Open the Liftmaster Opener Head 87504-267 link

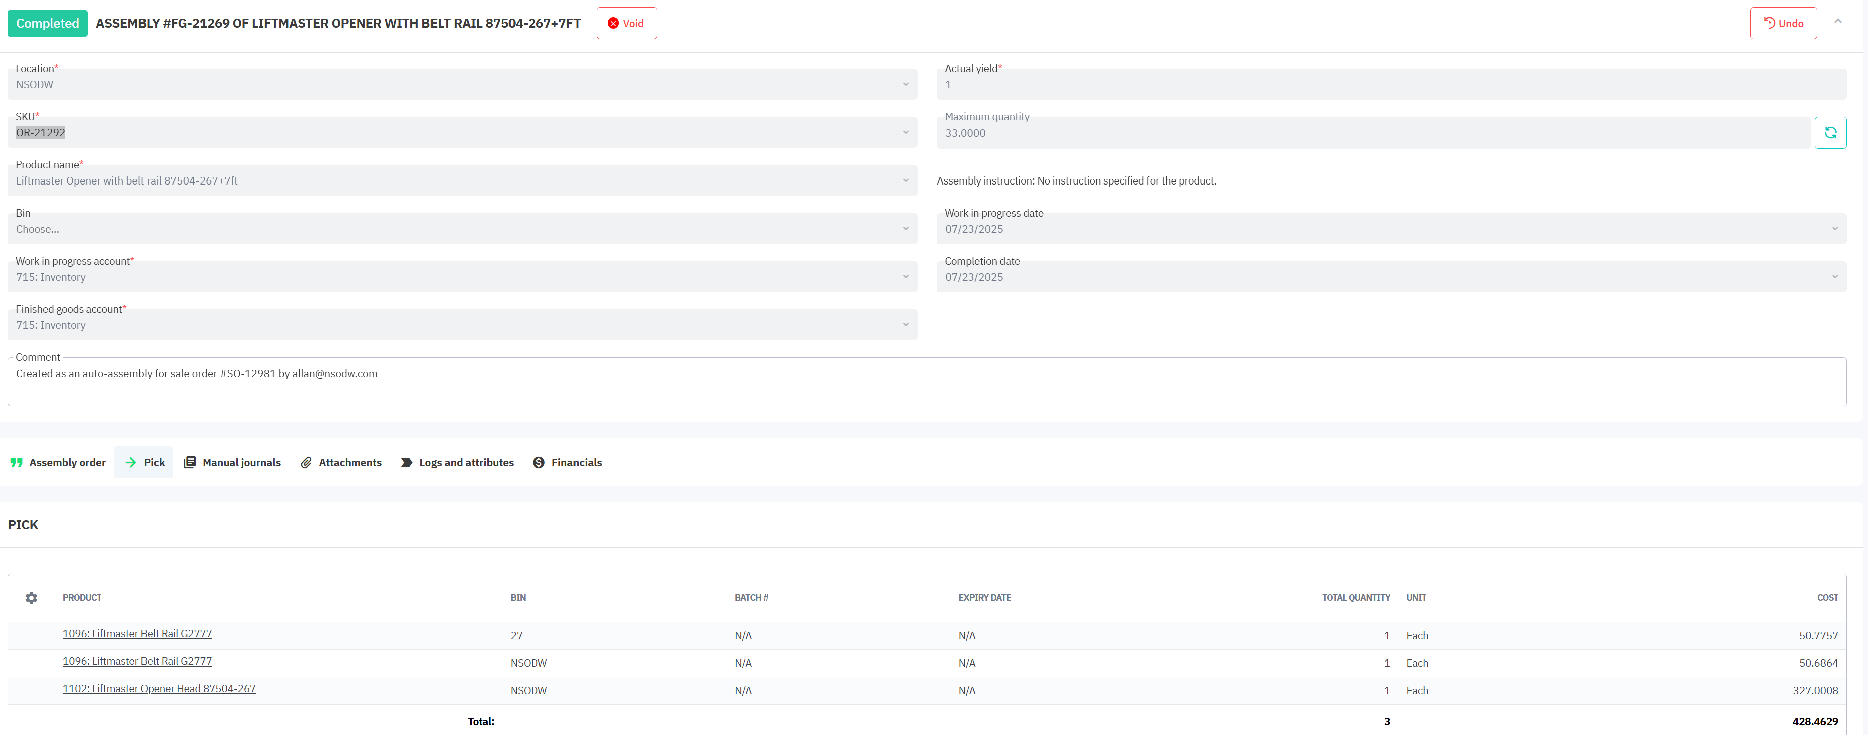tap(159, 688)
